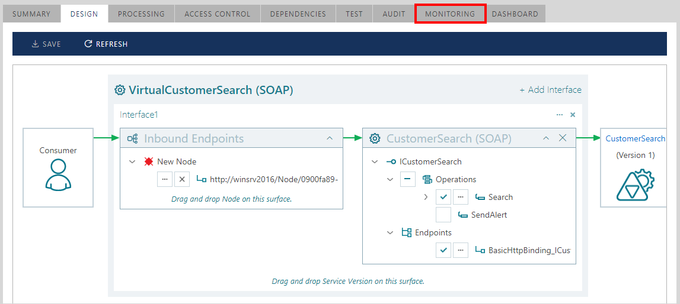Image resolution: width=680 pixels, height=304 pixels.
Task: Click the Refresh button
Action: (106, 44)
